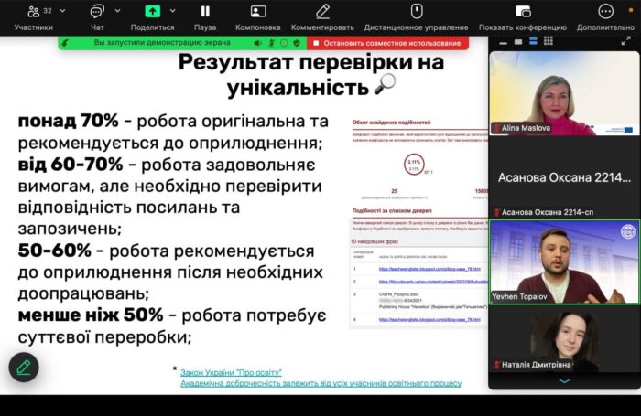Click the green Поделиться share screen icon
Screen dimensions: 641x416
[152, 12]
